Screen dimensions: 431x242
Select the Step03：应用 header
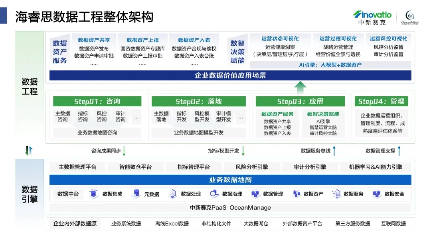pos(300,101)
